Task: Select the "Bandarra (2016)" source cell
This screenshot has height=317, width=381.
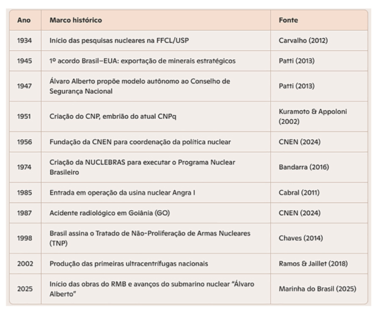Action: pyautogui.click(x=304, y=167)
